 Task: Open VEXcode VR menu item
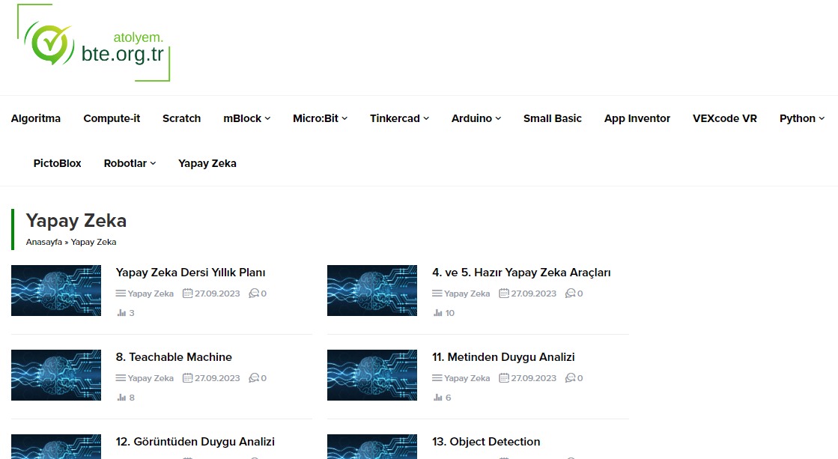725,118
